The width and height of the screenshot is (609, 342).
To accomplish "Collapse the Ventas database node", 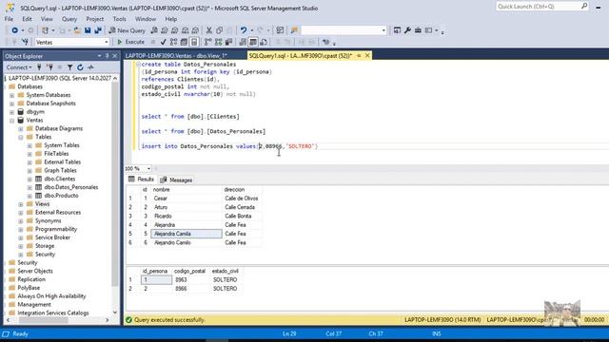I will pyautogui.click(x=11, y=121).
